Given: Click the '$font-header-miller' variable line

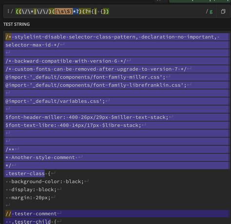Looking at the screenshot, I should coord(87,117).
